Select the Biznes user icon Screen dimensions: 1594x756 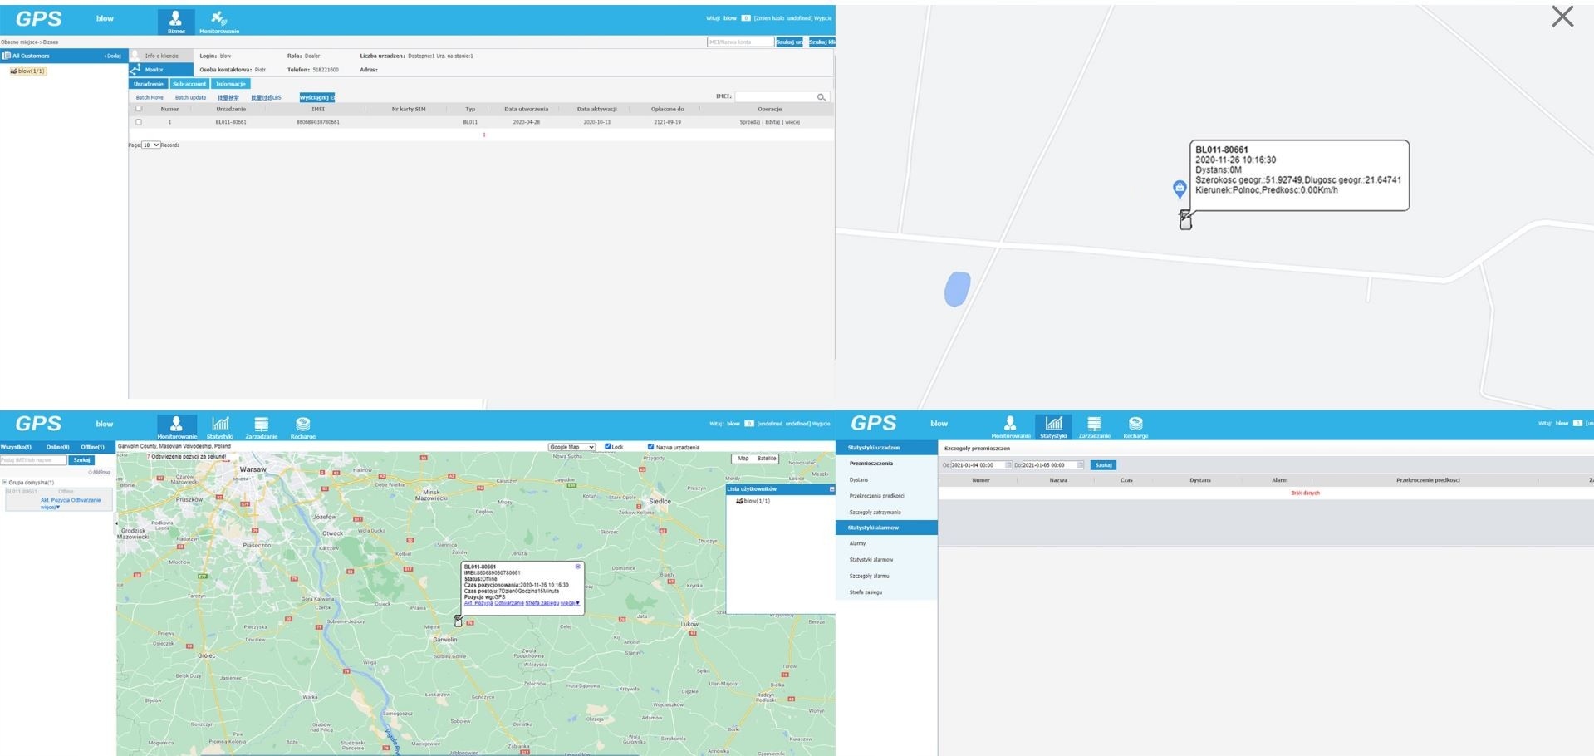pyautogui.click(x=175, y=18)
